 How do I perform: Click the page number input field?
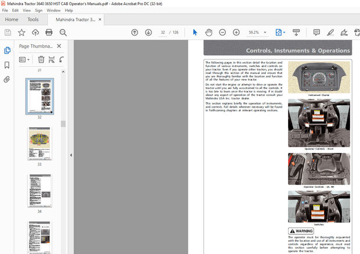click(163, 33)
